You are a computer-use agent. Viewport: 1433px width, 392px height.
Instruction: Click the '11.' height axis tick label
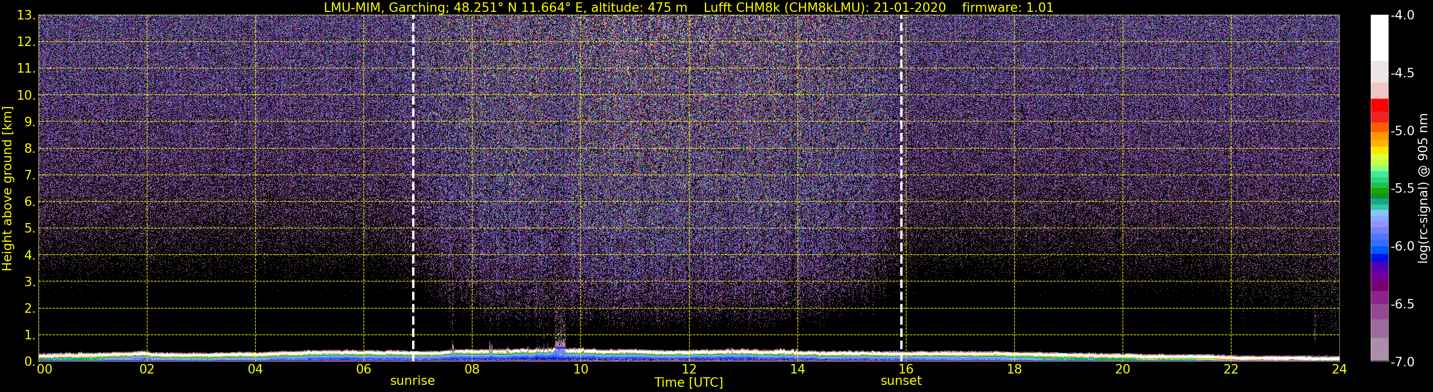(26, 69)
